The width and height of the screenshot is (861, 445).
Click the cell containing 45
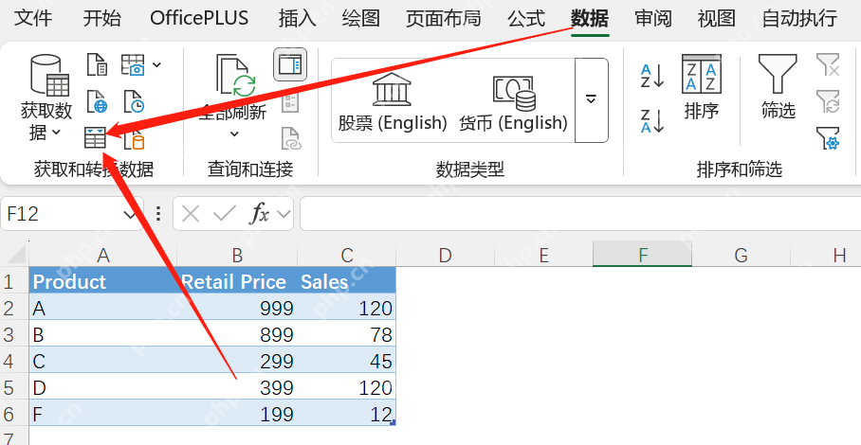coord(346,361)
